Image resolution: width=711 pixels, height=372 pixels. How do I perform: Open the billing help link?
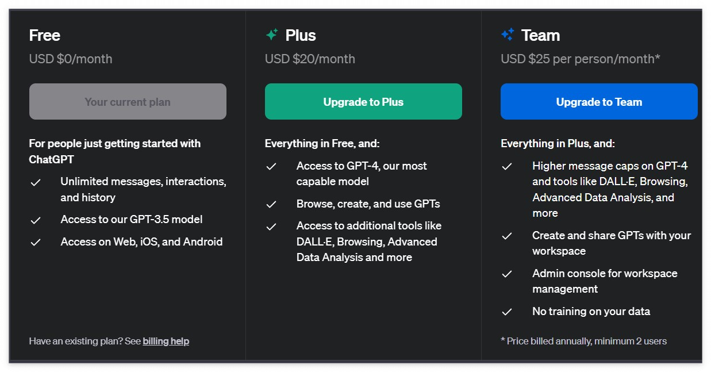166,341
